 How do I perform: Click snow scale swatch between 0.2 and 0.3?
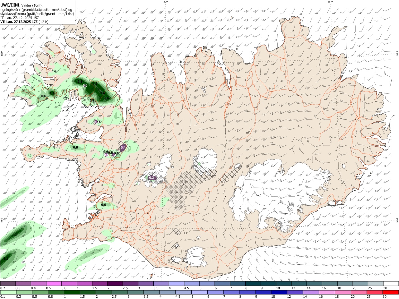click(8, 284)
